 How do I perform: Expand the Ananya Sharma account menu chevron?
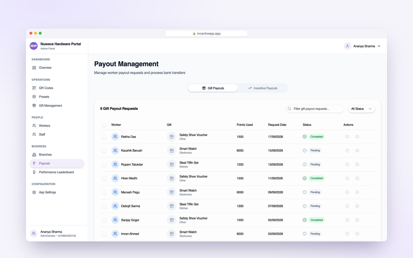[379, 46]
